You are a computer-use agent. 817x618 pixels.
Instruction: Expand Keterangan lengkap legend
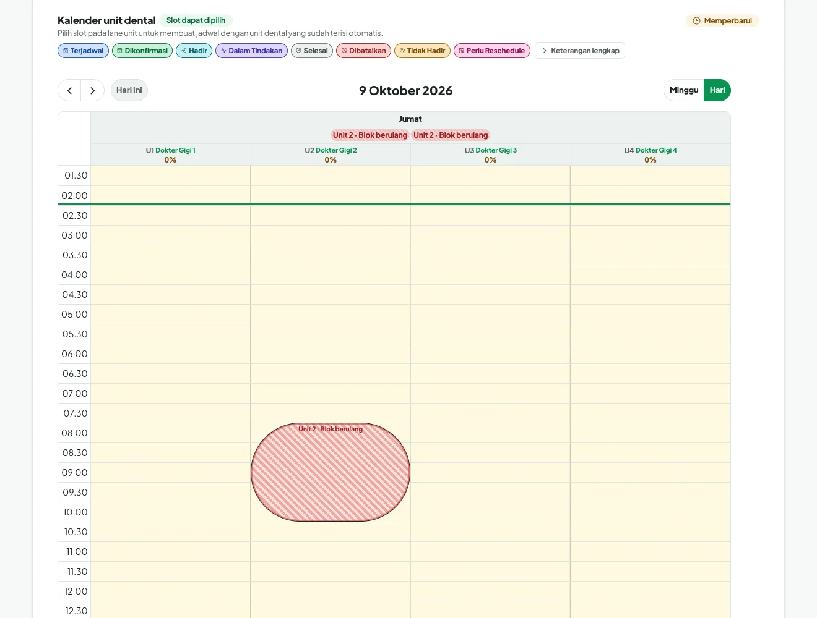[580, 51]
